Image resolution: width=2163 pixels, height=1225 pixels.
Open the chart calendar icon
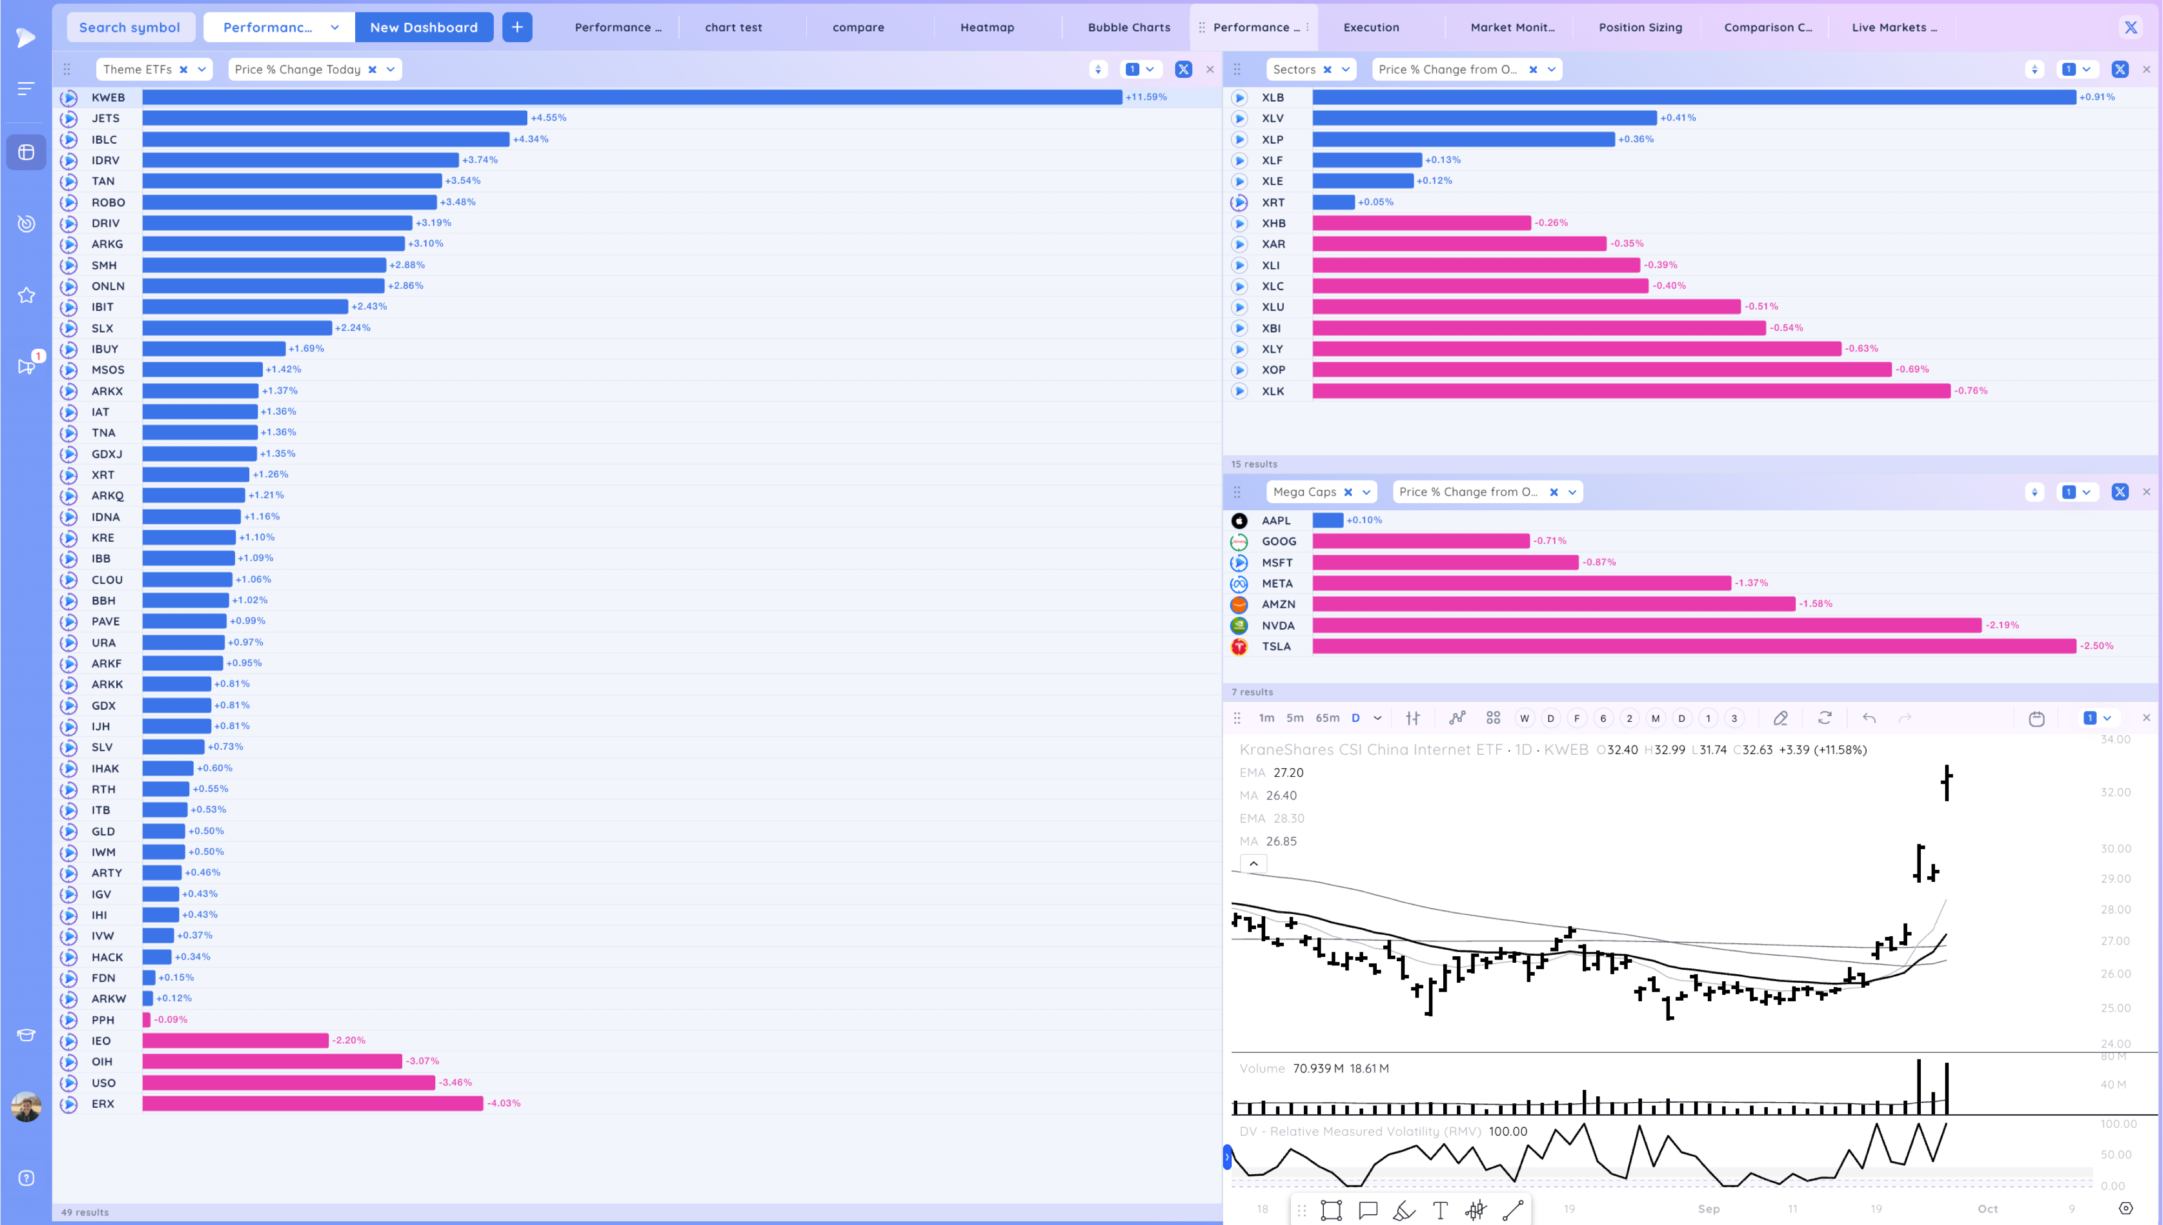click(x=2036, y=718)
